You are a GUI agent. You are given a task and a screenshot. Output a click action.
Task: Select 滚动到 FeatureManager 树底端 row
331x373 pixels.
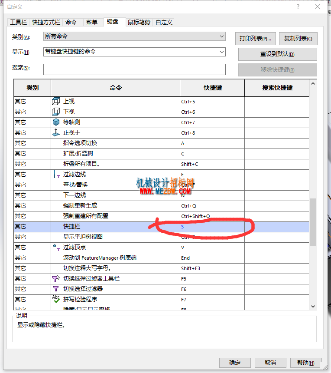click(x=161, y=258)
